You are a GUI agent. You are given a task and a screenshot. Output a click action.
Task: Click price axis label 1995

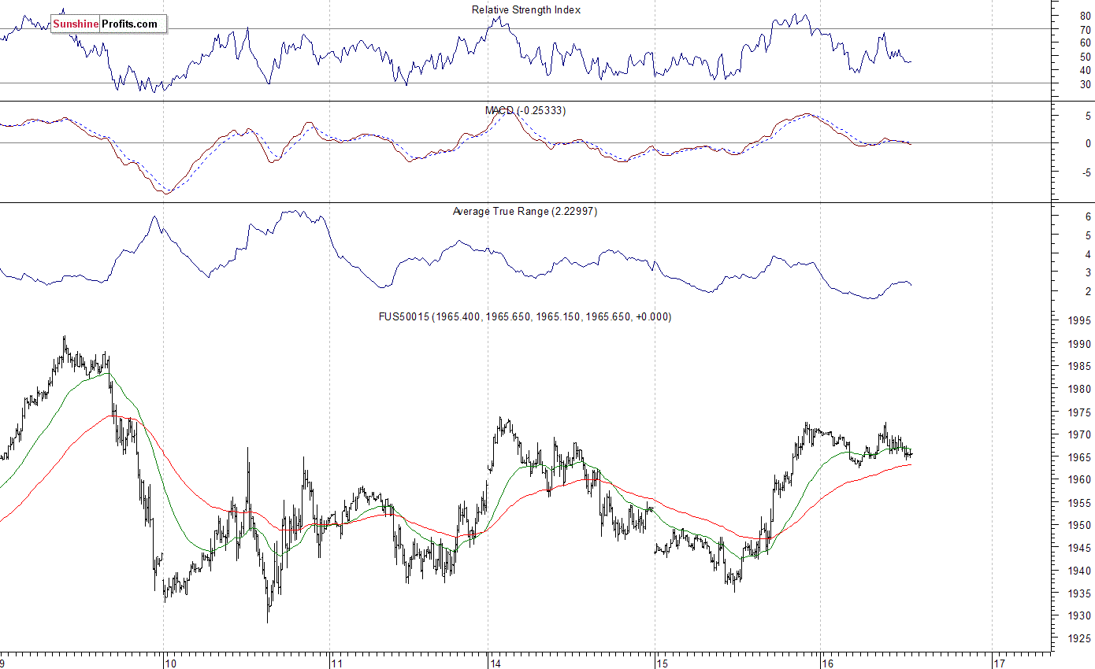[1081, 321]
